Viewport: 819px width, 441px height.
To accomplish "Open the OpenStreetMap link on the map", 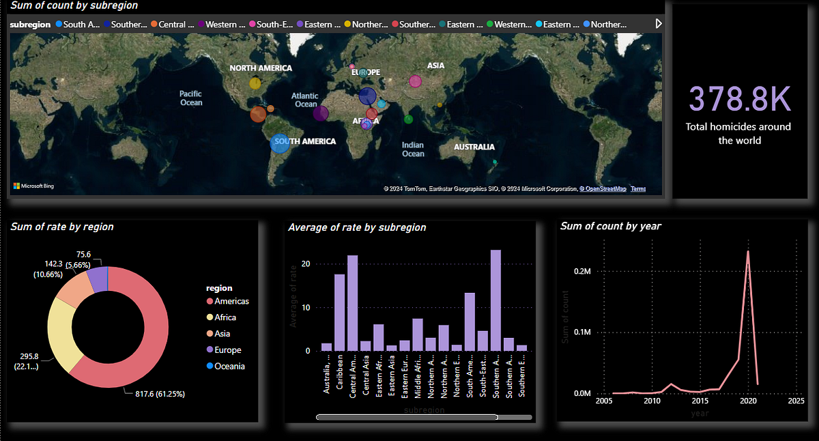I will pos(602,188).
